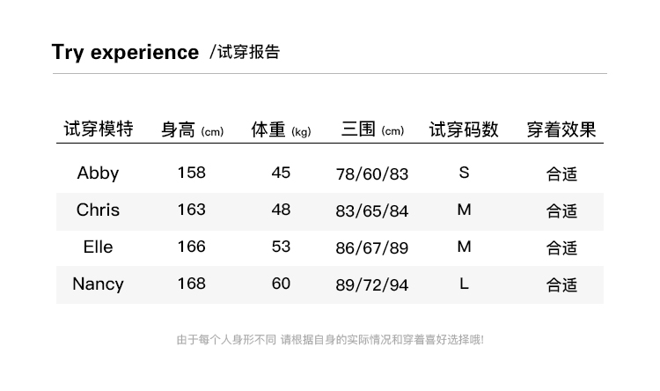Select the measurements 89/72/94 cell
This screenshot has width=660, height=391.
[372, 284]
